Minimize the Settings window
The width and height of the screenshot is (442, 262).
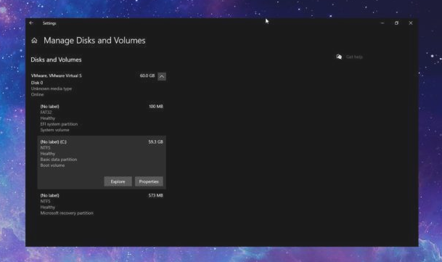[382, 23]
